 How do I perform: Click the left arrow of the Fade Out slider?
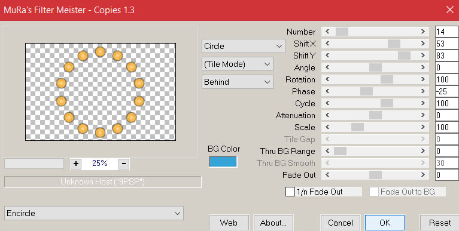[327, 175]
